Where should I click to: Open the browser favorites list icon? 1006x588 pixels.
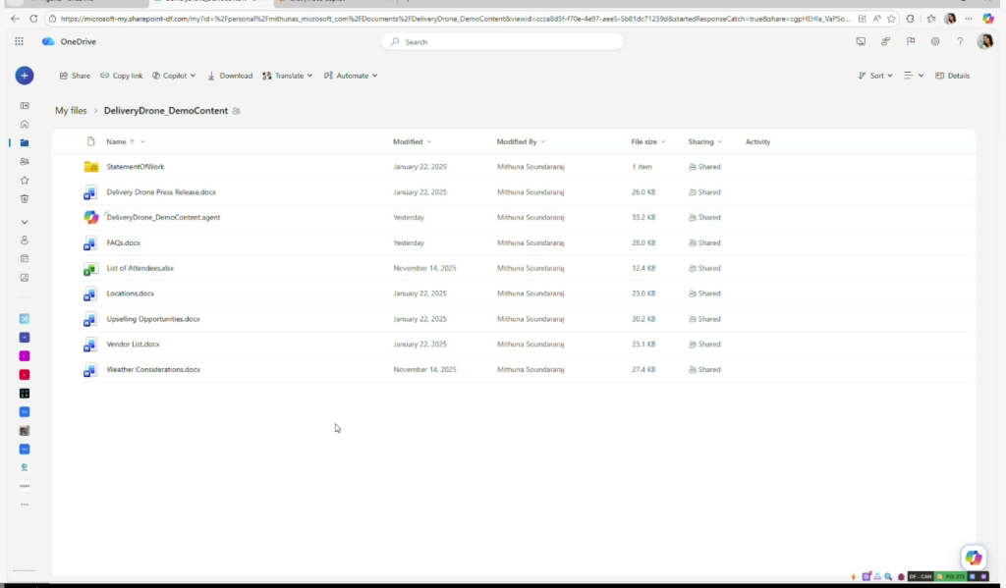[x=931, y=19]
